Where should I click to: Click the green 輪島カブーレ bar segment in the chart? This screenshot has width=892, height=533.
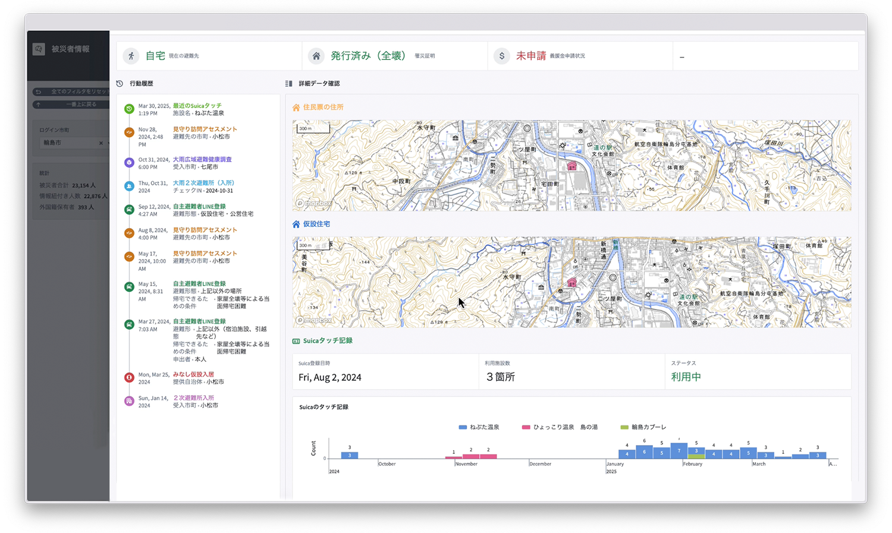pos(696,456)
